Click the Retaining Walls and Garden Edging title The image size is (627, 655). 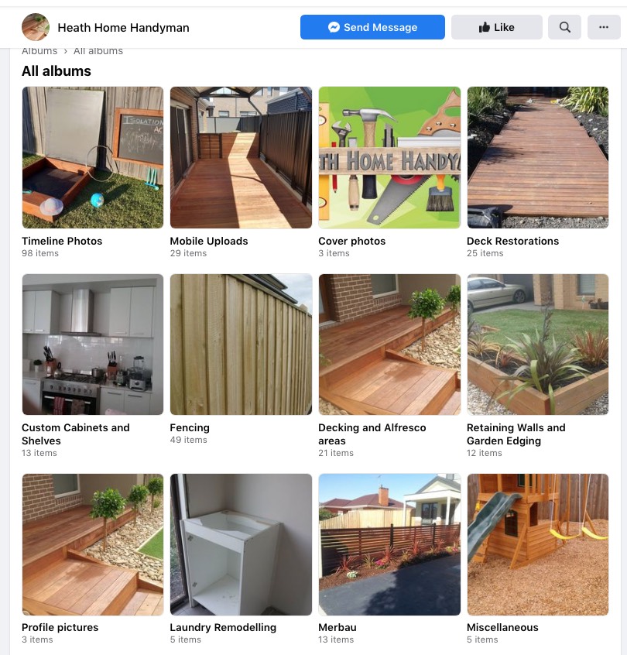pos(516,434)
